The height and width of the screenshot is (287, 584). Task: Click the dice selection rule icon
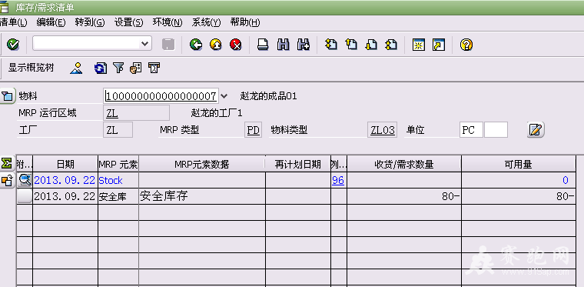pyautogui.click(x=135, y=68)
